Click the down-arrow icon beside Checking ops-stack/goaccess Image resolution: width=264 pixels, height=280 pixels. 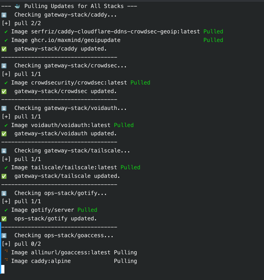coord(4,235)
